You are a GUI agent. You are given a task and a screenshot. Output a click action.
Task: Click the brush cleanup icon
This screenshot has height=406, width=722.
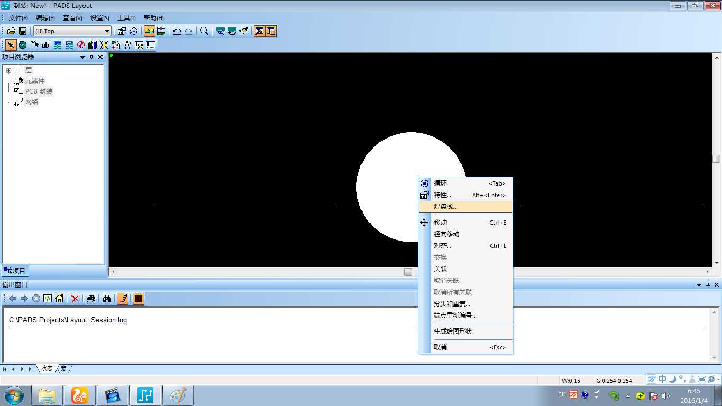point(244,31)
